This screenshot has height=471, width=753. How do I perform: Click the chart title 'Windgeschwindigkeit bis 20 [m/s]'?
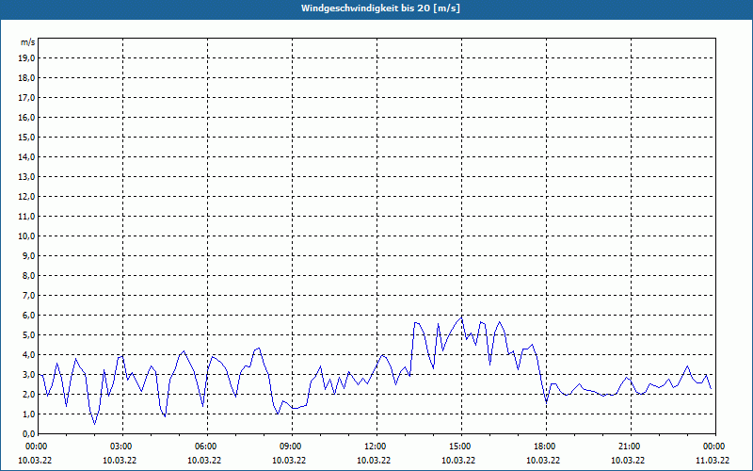click(380, 8)
